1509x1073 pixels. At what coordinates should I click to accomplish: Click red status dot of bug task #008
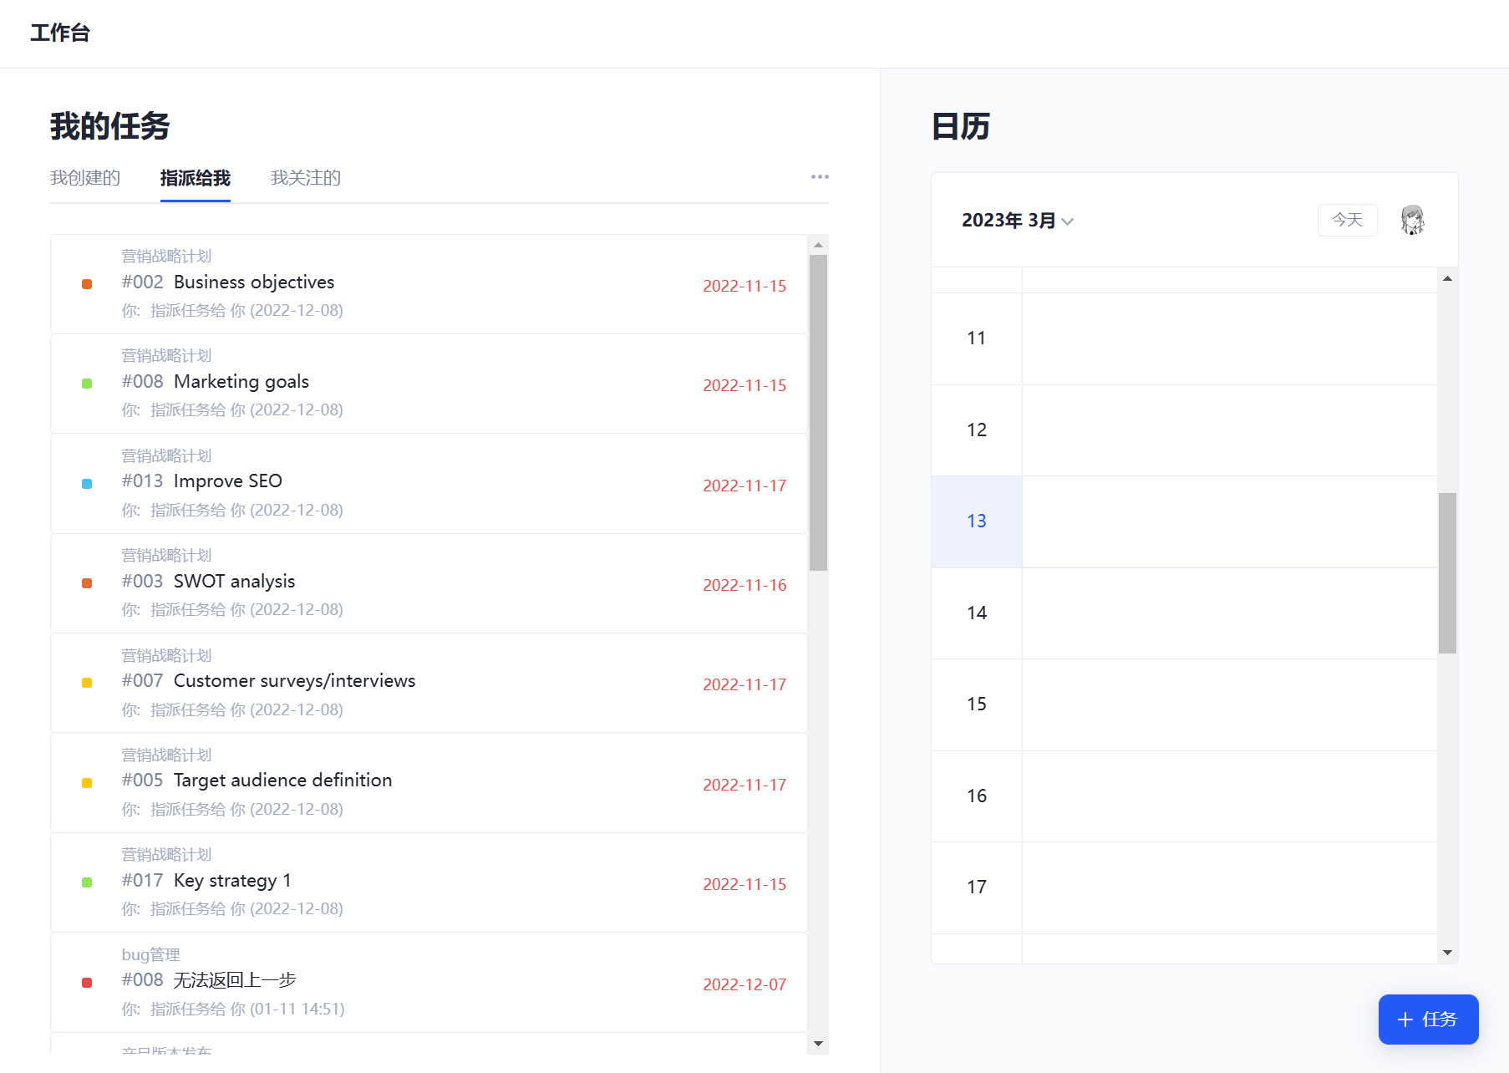tap(87, 983)
